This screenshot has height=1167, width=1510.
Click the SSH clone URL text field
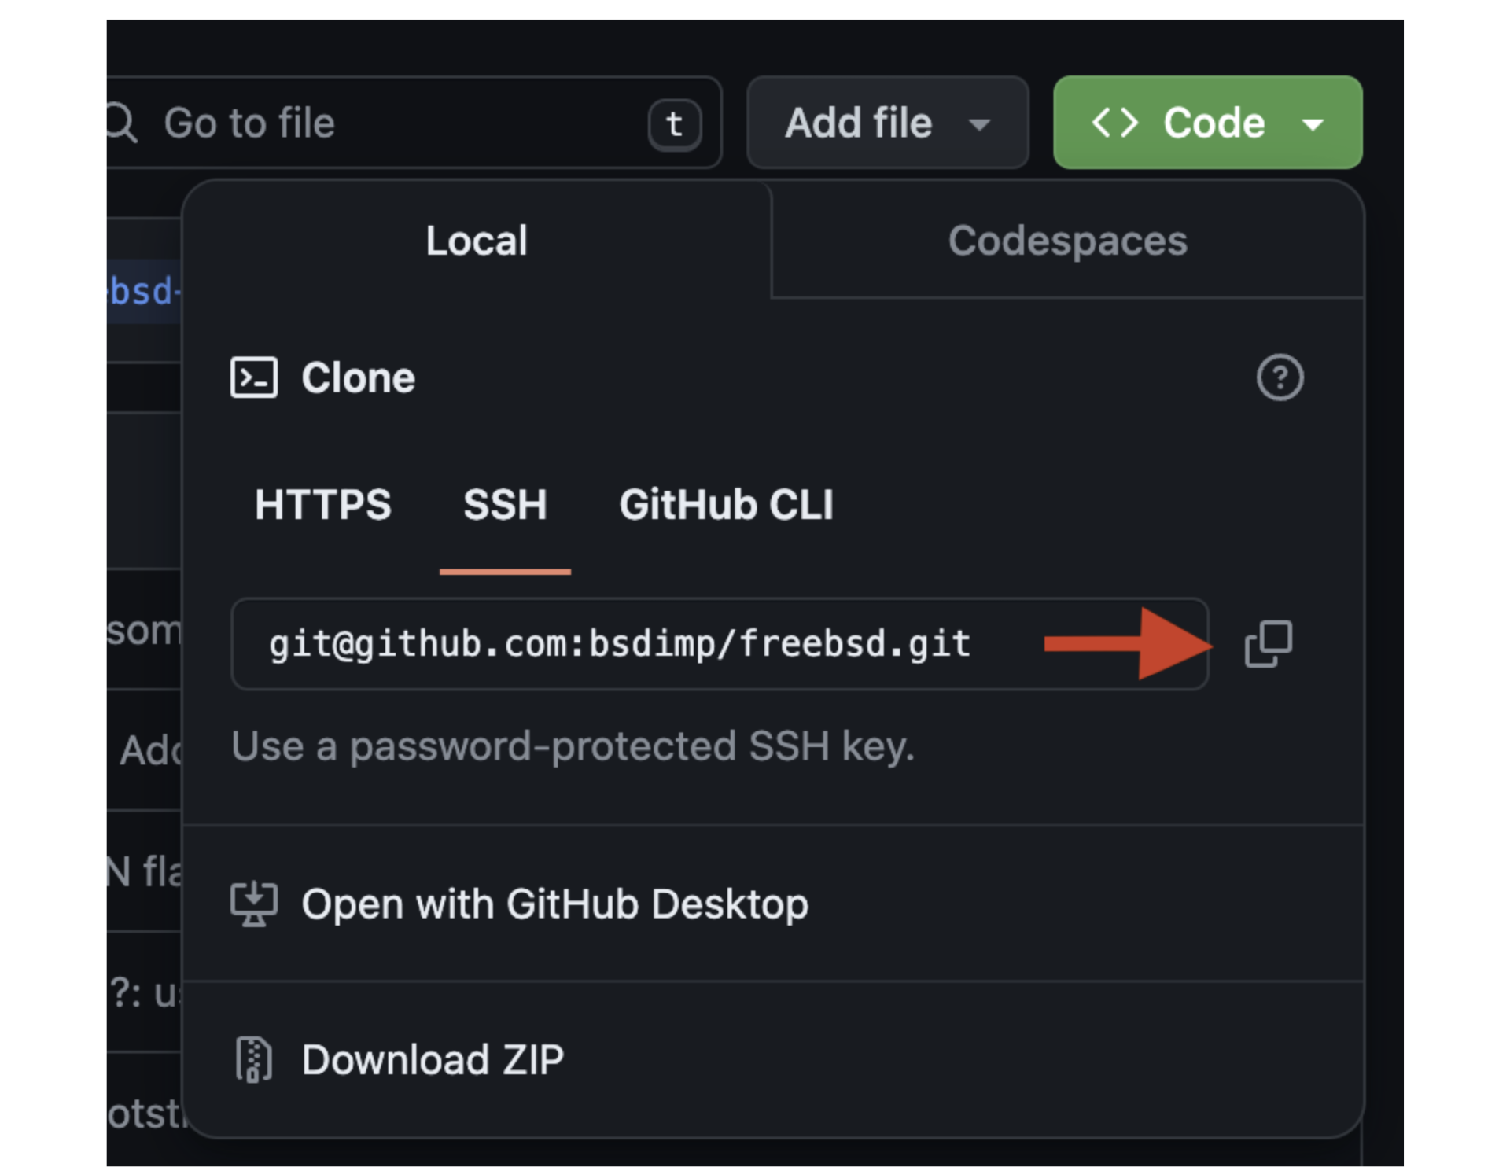[629, 644]
